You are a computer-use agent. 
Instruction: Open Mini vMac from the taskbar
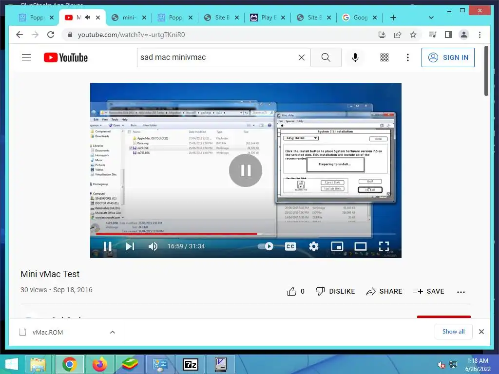(x=221, y=364)
